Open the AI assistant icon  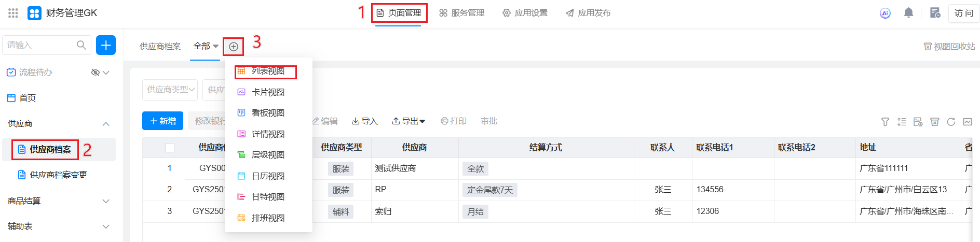tap(885, 13)
